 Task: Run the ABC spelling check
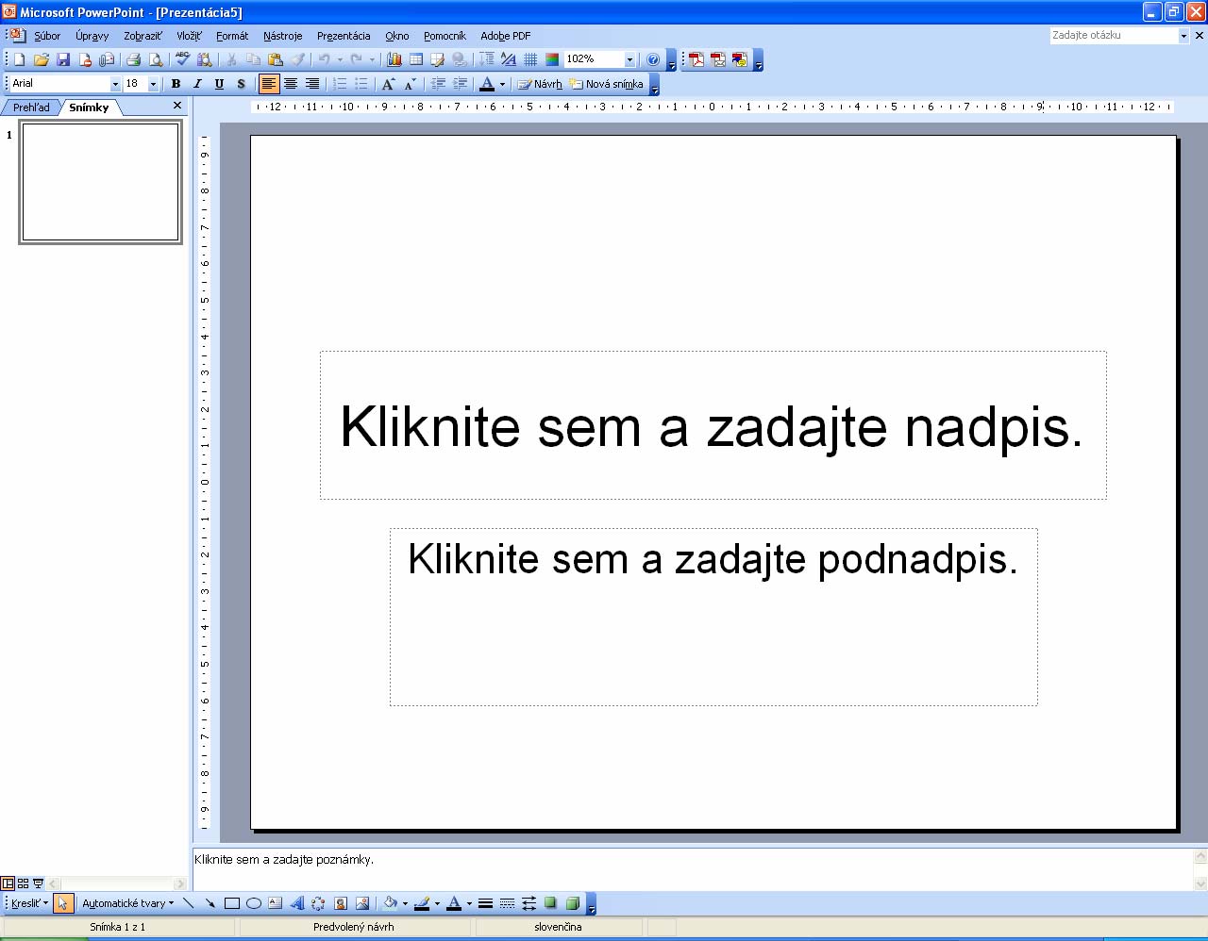[183, 59]
